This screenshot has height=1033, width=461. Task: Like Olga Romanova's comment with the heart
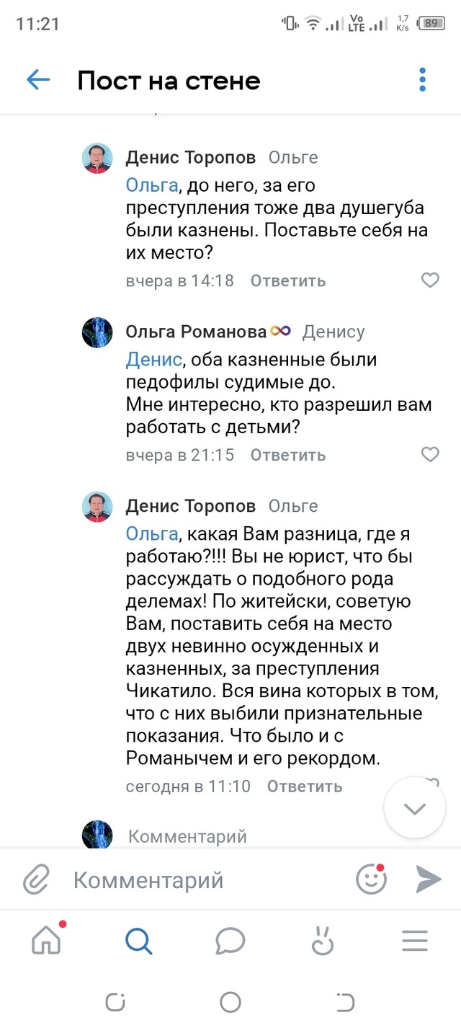tap(430, 454)
